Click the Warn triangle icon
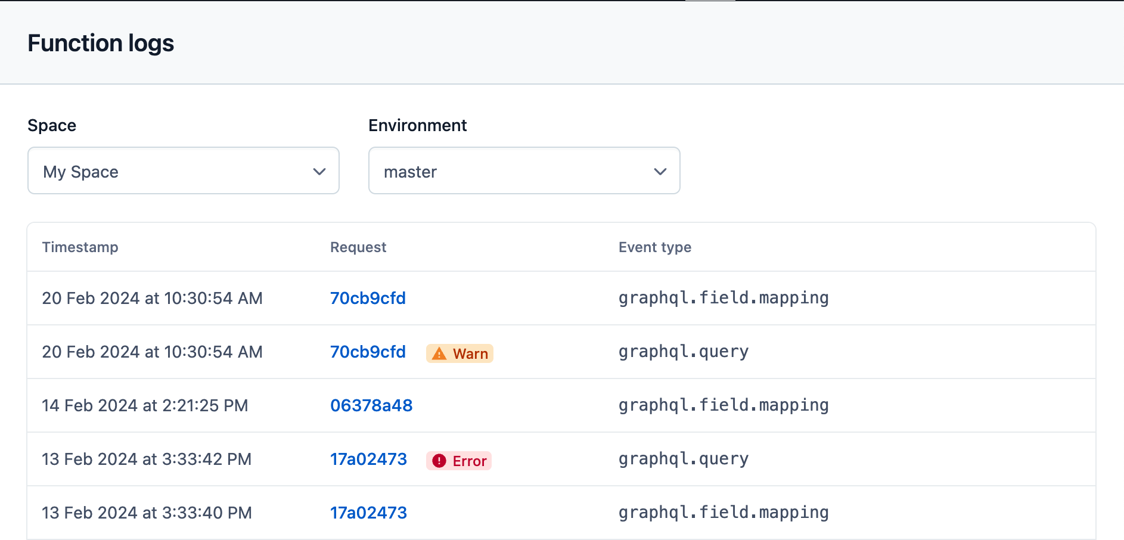The image size is (1124, 540). pos(439,354)
